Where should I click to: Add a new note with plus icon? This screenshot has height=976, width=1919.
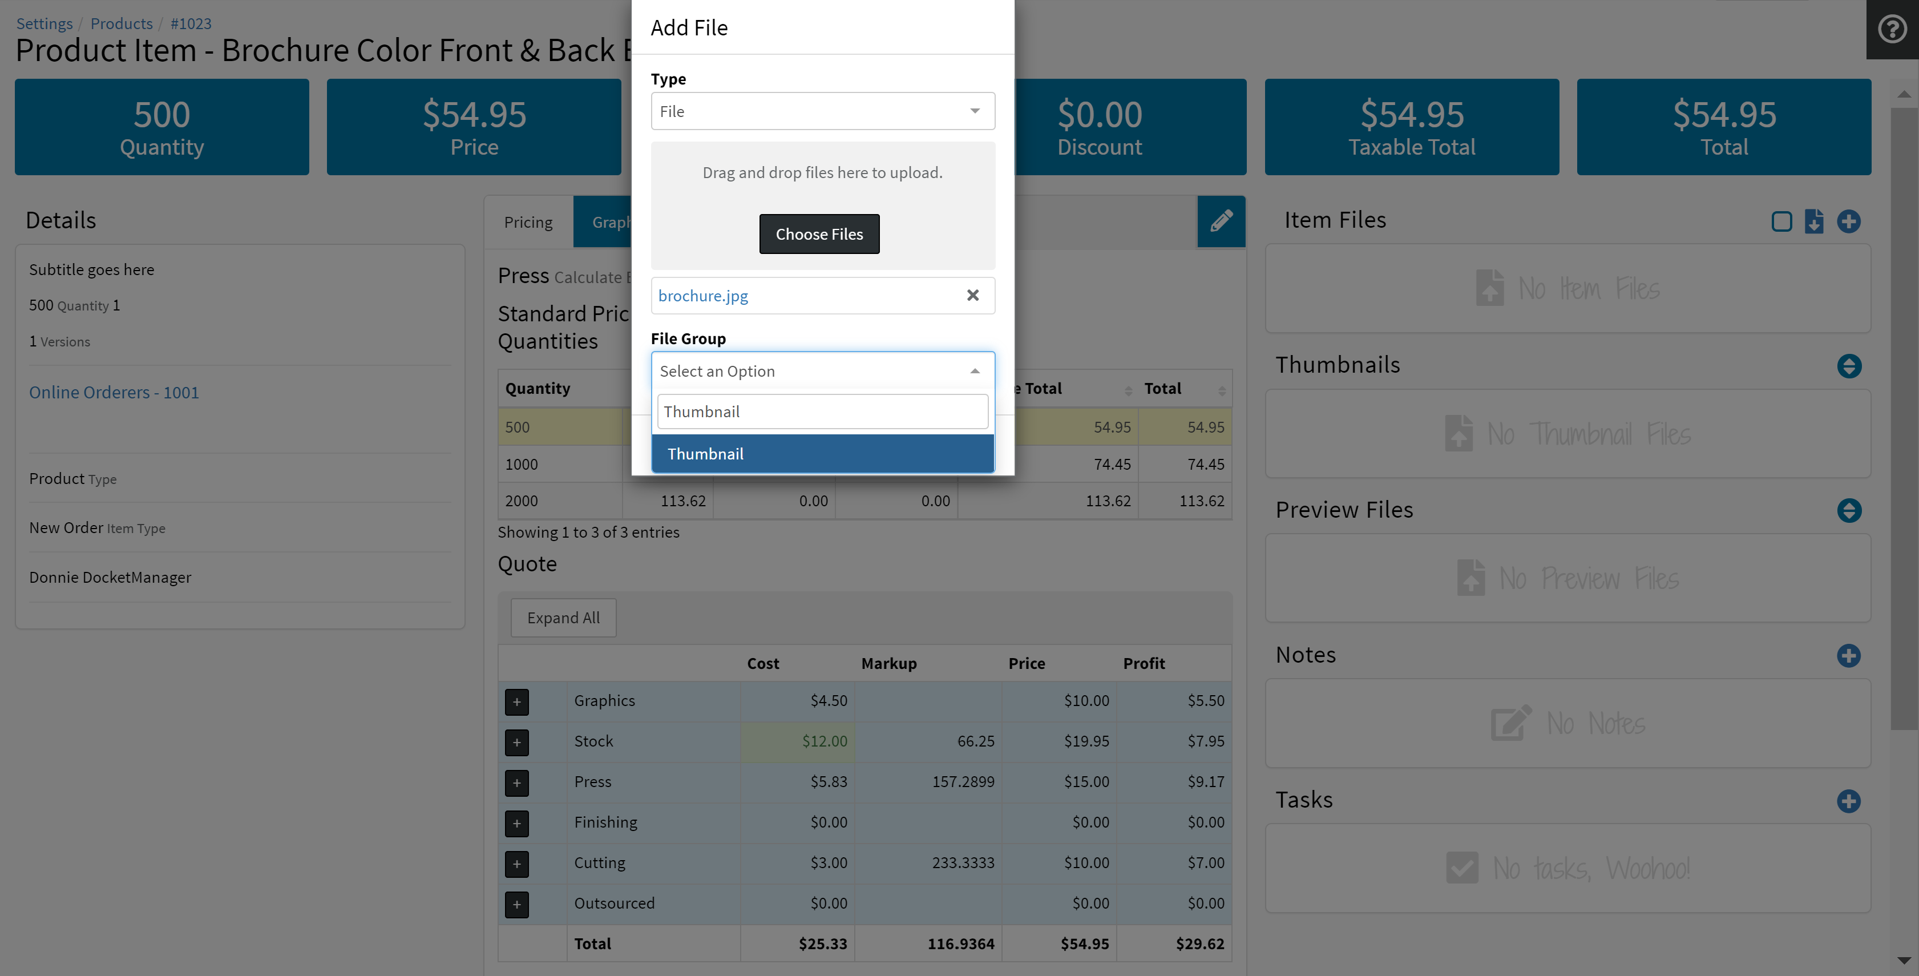point(1848,656)
